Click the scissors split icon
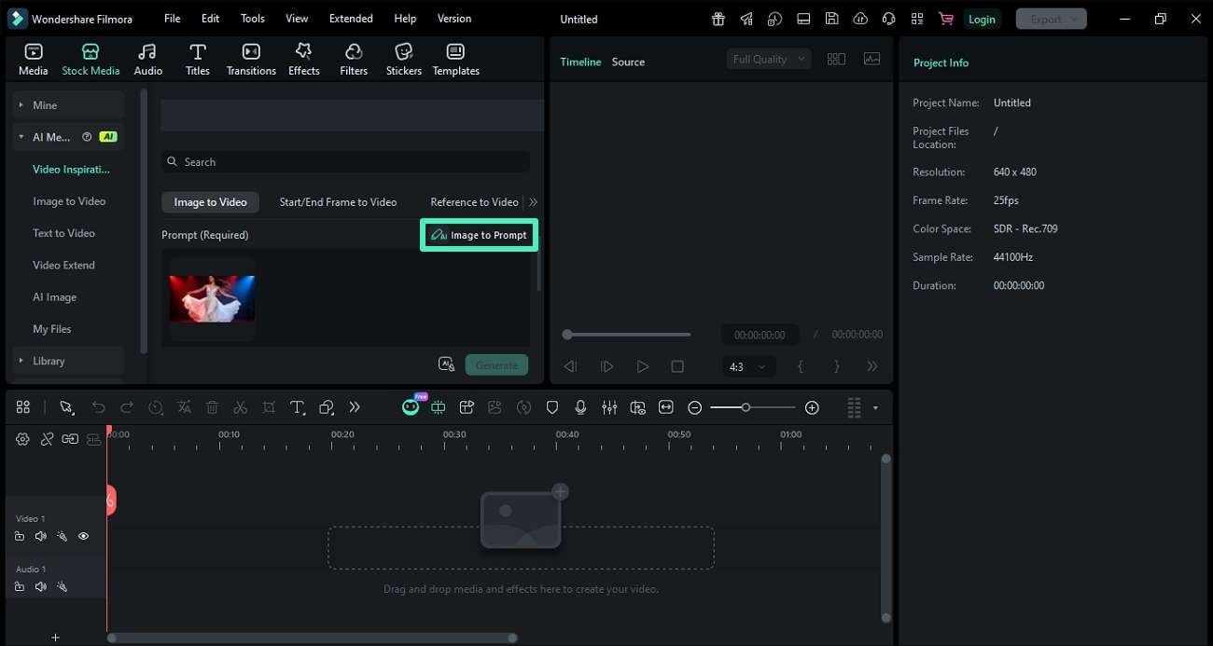Viewport: 1213px width, 646px height. [240, 407]
